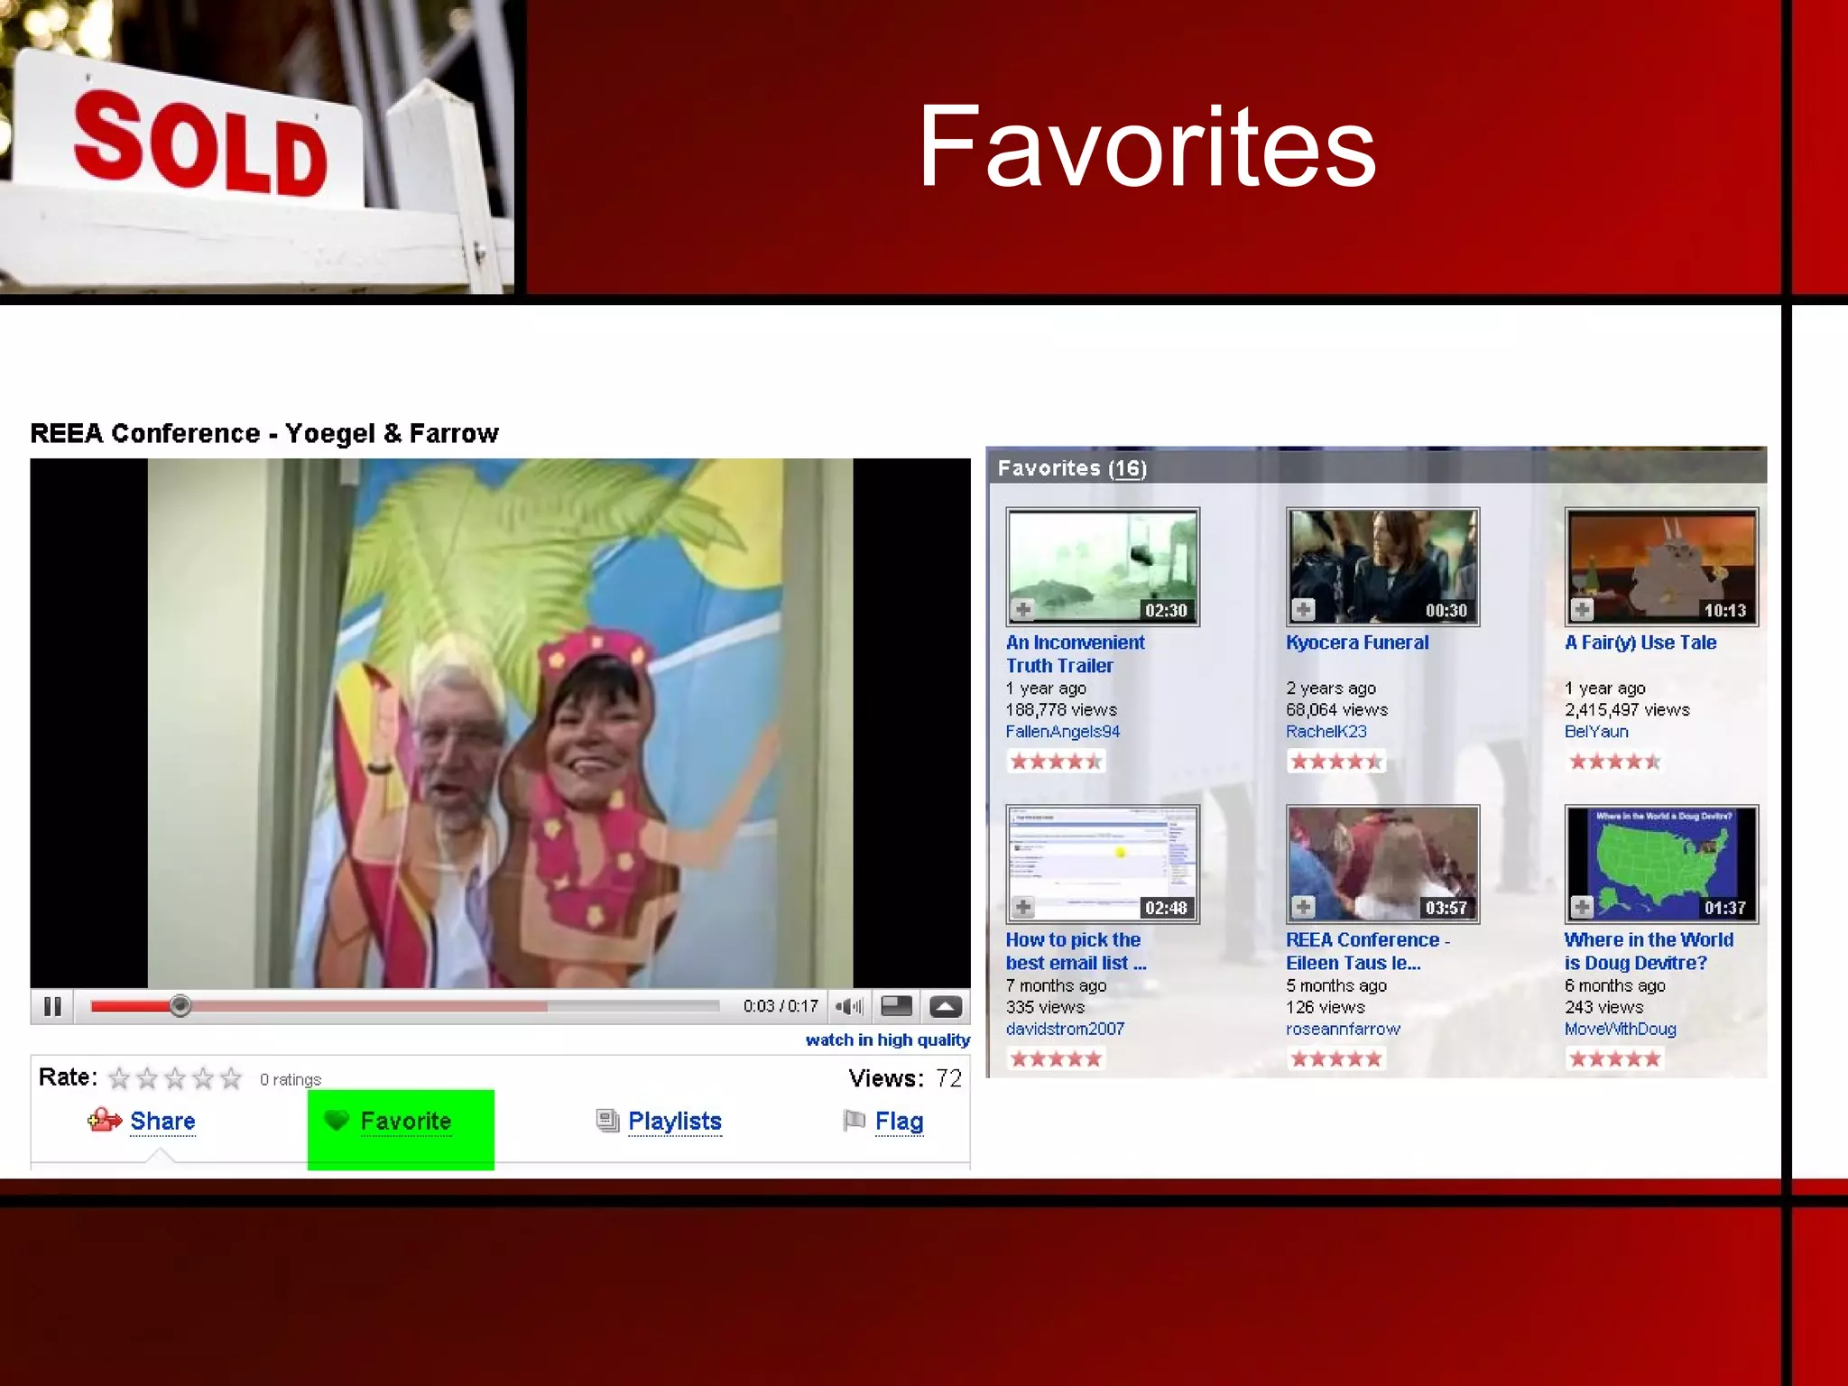1848x1386 pixels.
Task: Click plus icon on email list video
Action: (1023, 907)
